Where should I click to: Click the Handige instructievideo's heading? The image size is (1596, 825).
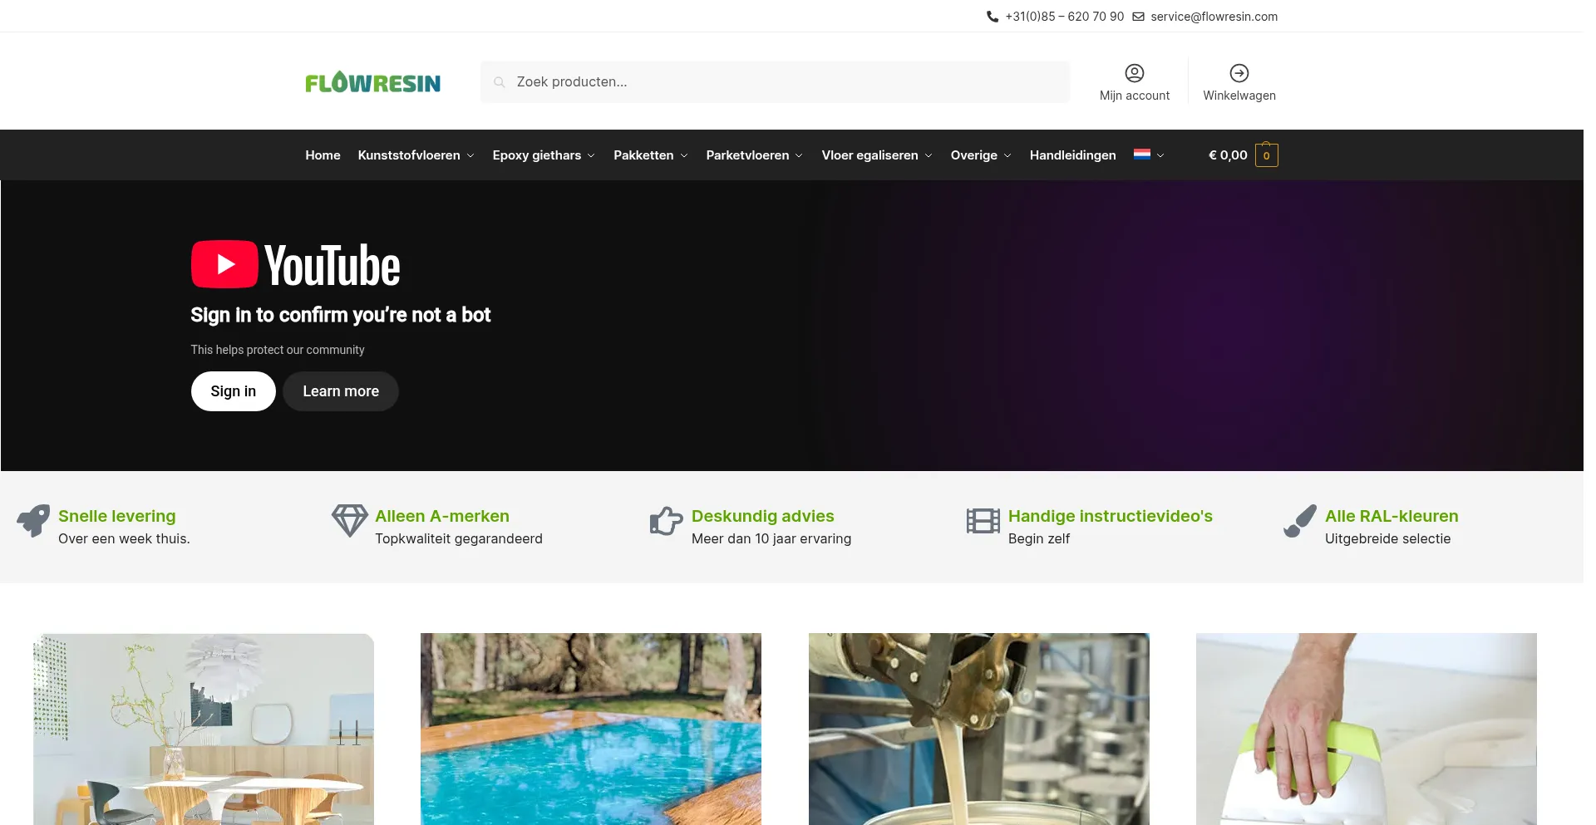coord(1111,516)
